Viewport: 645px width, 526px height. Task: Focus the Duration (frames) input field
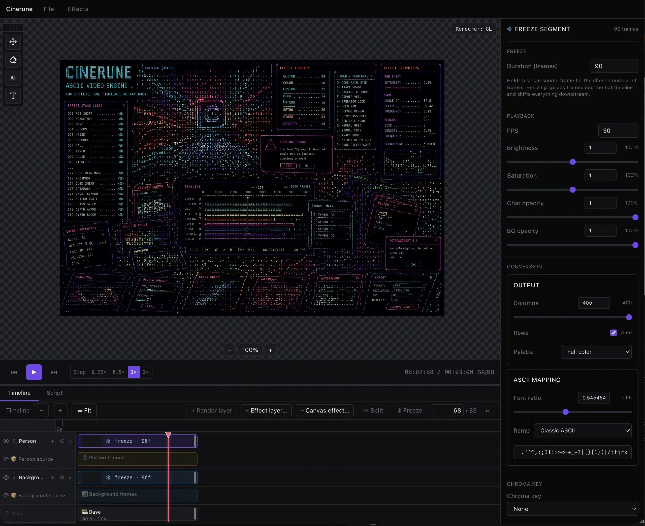coord(614,66)
